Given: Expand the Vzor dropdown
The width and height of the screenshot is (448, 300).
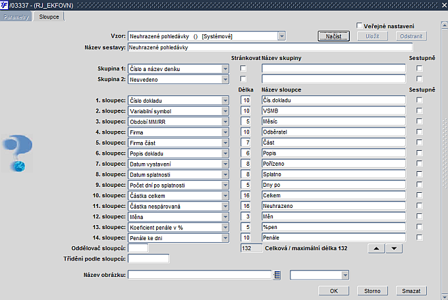Looking at the screenshot, I should click(x=281, y=36).
